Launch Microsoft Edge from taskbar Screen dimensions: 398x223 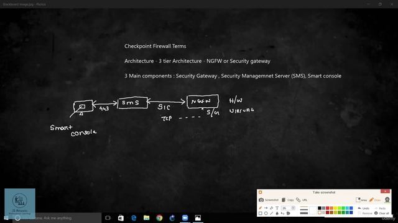click(x=134, y=218)
